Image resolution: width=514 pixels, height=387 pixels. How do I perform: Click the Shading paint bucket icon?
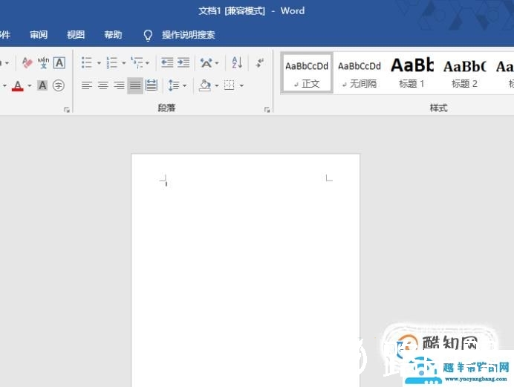[205, 86]
